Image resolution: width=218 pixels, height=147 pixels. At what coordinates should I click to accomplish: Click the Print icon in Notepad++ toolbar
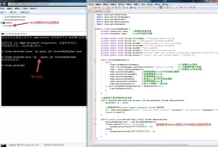click(109, 7)
